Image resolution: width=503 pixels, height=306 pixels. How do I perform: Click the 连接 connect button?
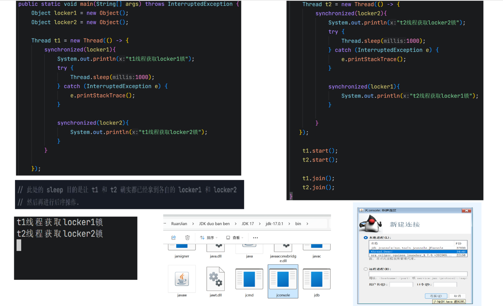436,296
